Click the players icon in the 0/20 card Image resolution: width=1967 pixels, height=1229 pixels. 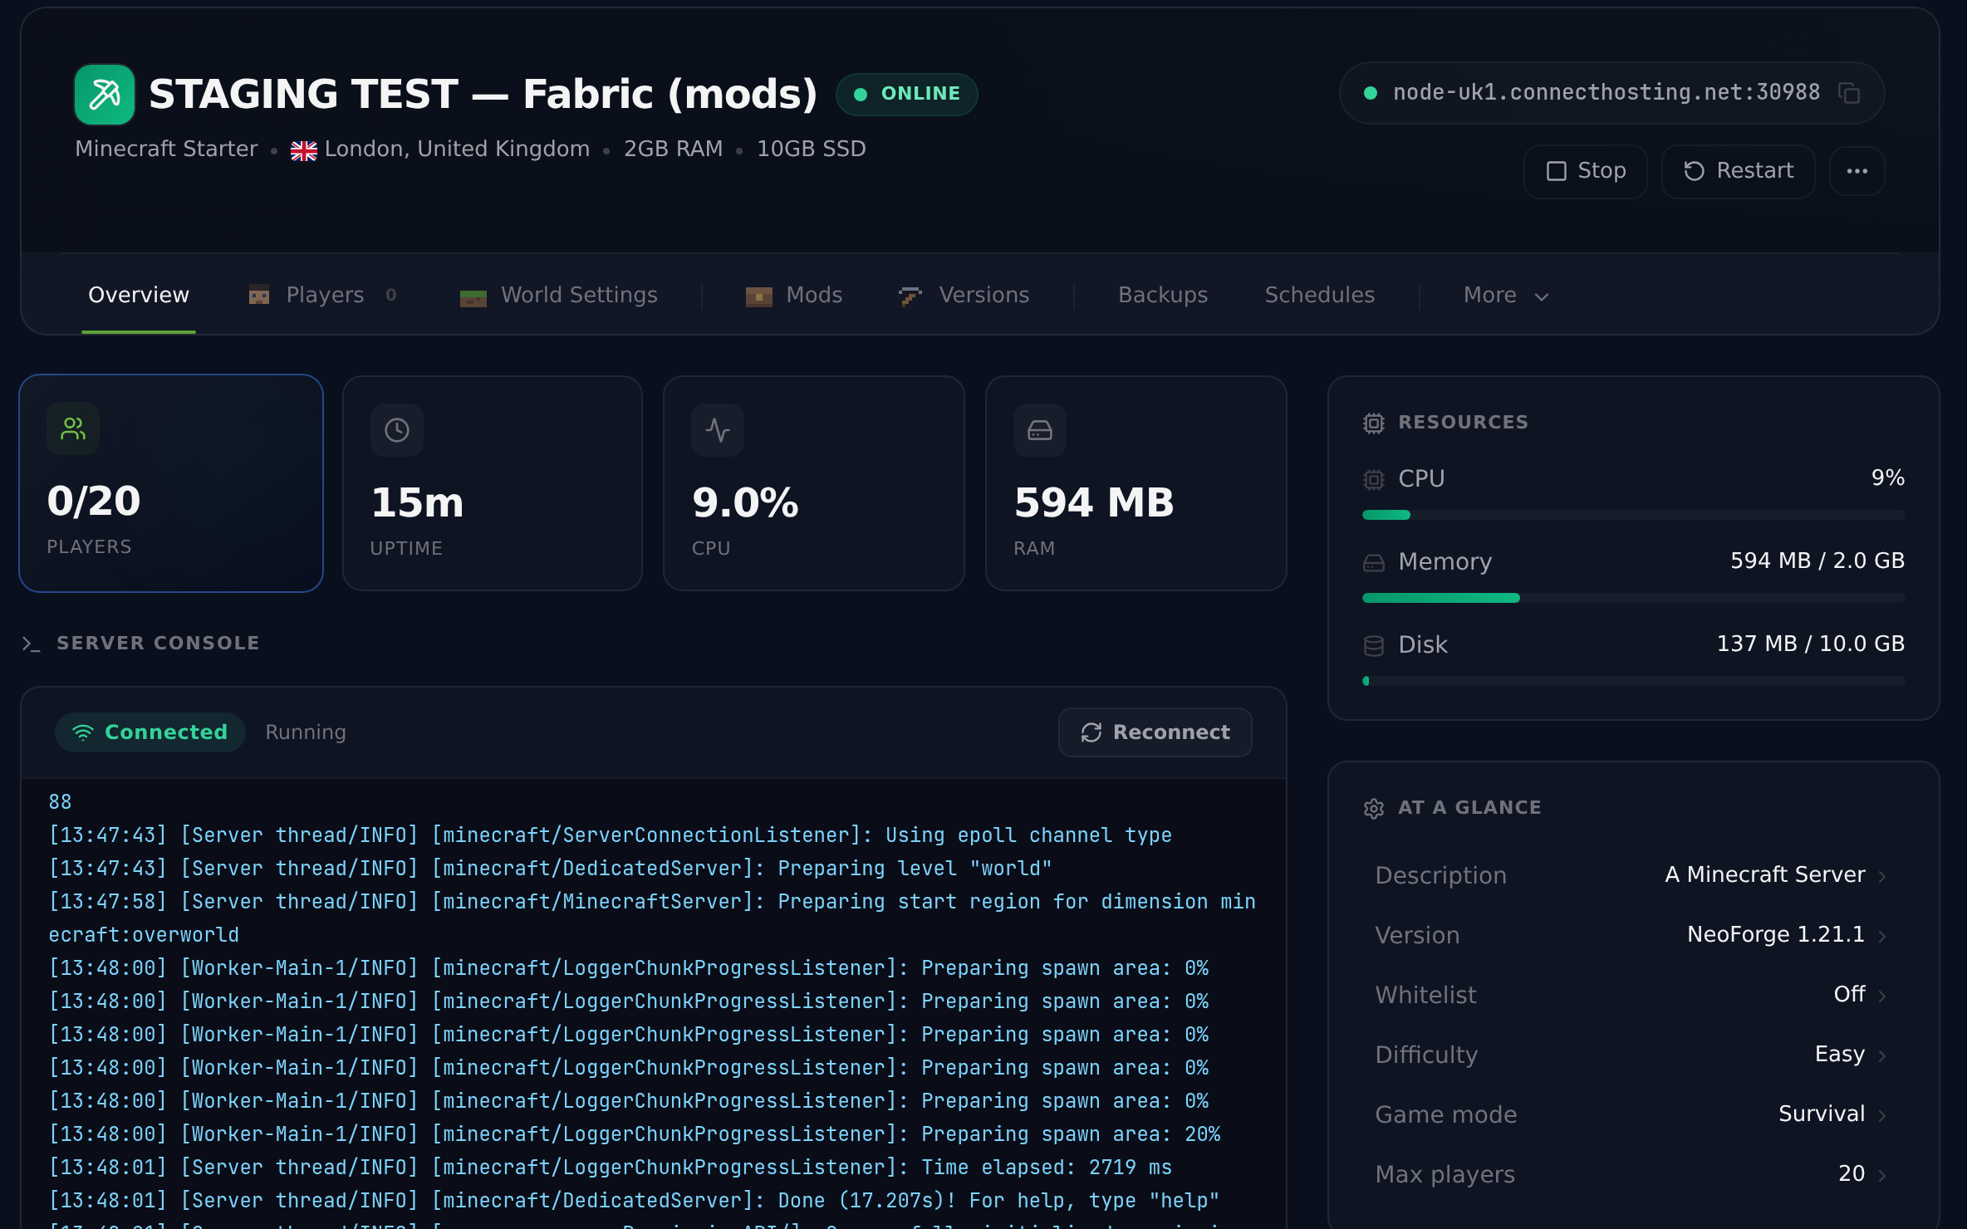[x=73, y=428]
